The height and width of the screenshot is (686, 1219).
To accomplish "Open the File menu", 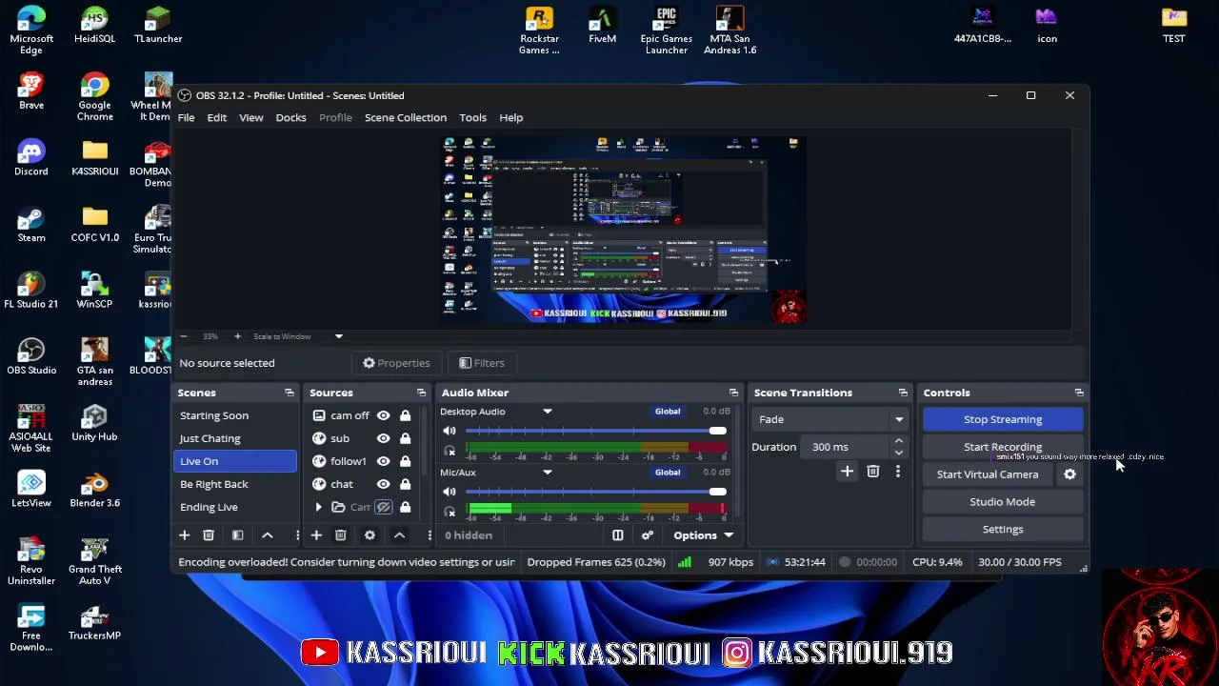I will (x=186, y=117).
